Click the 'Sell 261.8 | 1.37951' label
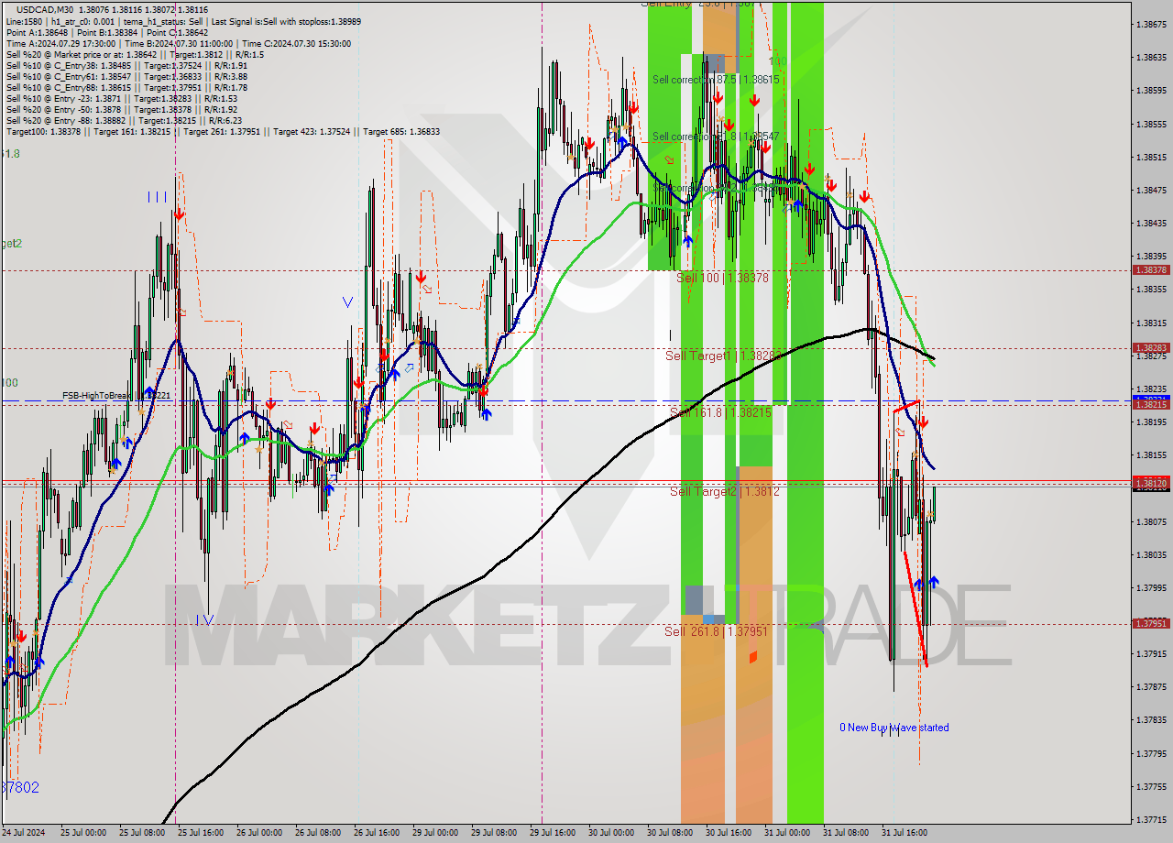 pos(716,631)
